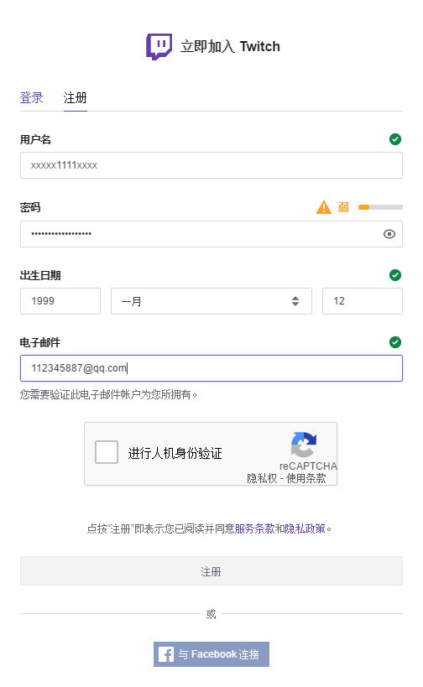Open the 隐私政策 privacy policy link
The width and height of the screenshot is (423, 687).
pos(305,528)
